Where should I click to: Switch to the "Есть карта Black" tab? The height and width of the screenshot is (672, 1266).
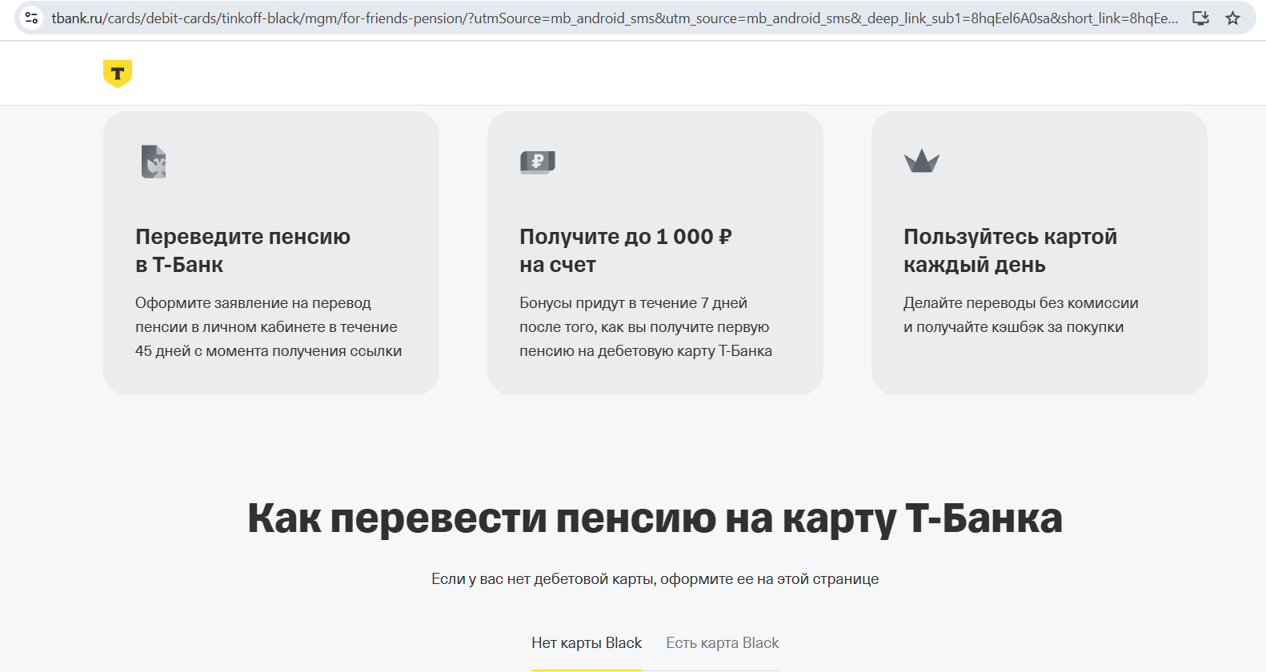pyautogui.click(x=722, y=643)
